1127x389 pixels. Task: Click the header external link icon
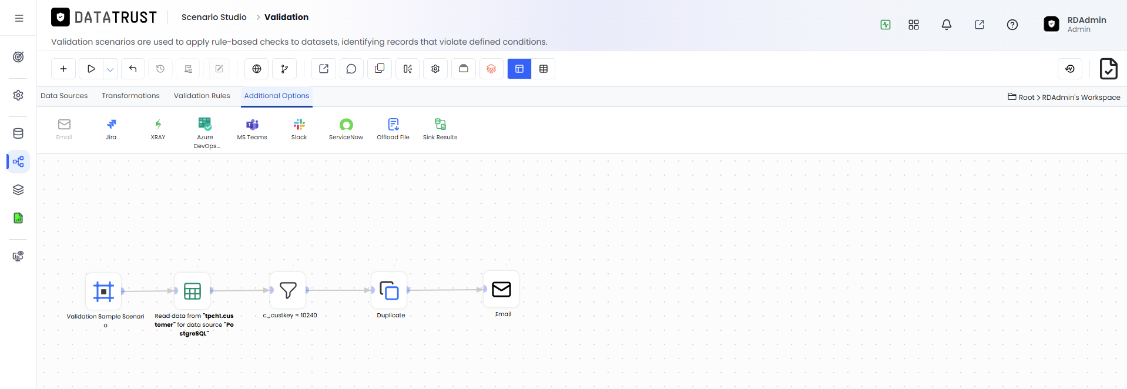(980, 25)
